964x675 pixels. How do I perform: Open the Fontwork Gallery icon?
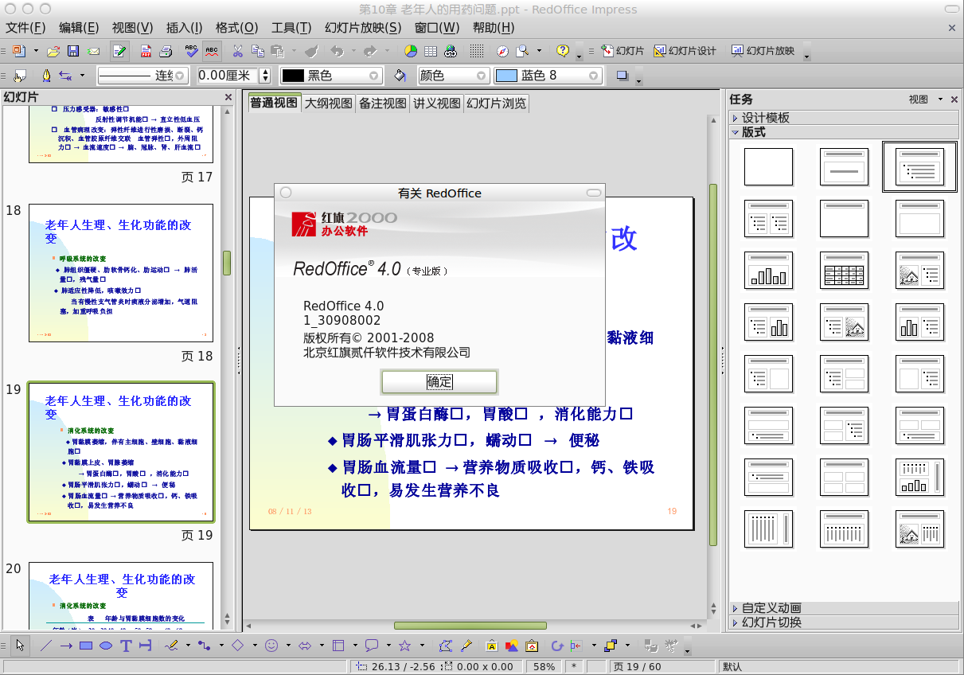(x=492, y=646)
